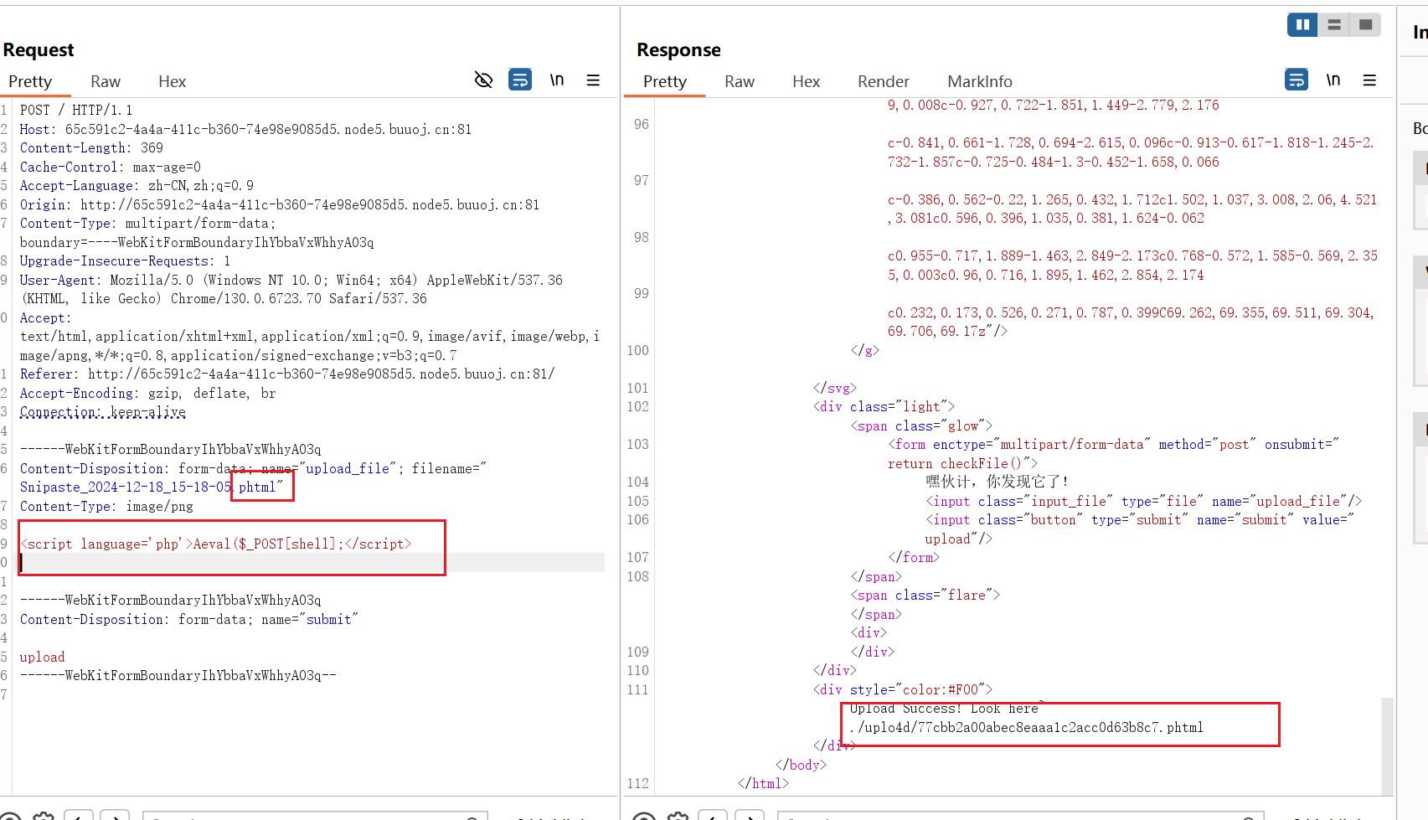The height and width of the screenshot is (820, 1428).
Task: Switch Response view to Raw tab
Action: pyautogui.click(x=740, y=81)
